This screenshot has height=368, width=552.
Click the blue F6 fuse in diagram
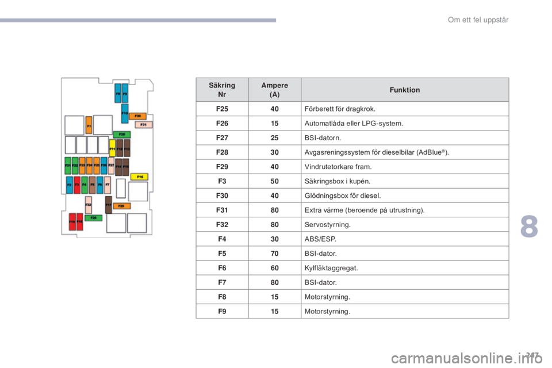point(100,185)
